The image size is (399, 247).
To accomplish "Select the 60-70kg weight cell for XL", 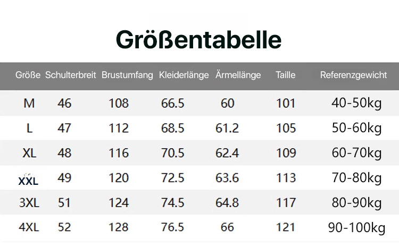I will click(x=356, y=153).
